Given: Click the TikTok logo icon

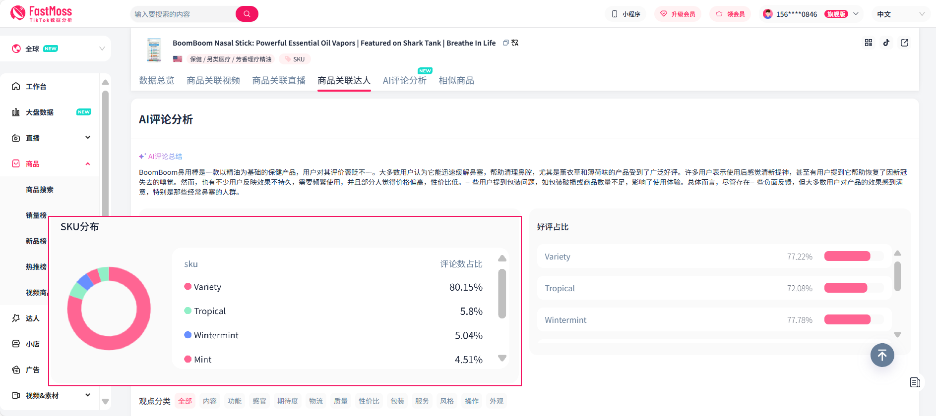Looking at the screenshot, I should (886, 43).
